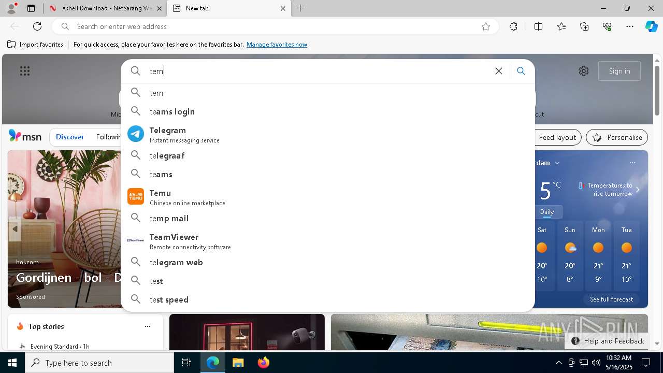Viewport: 663px width, 373px height.
Task: Choose 'teams login' suggestion
Action: click(327, 111)
